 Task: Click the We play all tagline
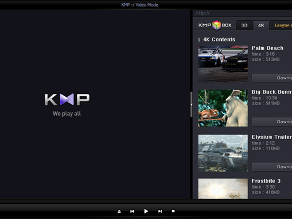click(x=67, y=113)
